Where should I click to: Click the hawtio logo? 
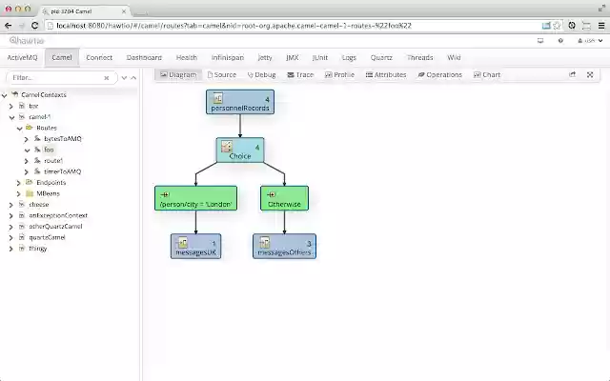pyautogui.click(x=27, y=40)
